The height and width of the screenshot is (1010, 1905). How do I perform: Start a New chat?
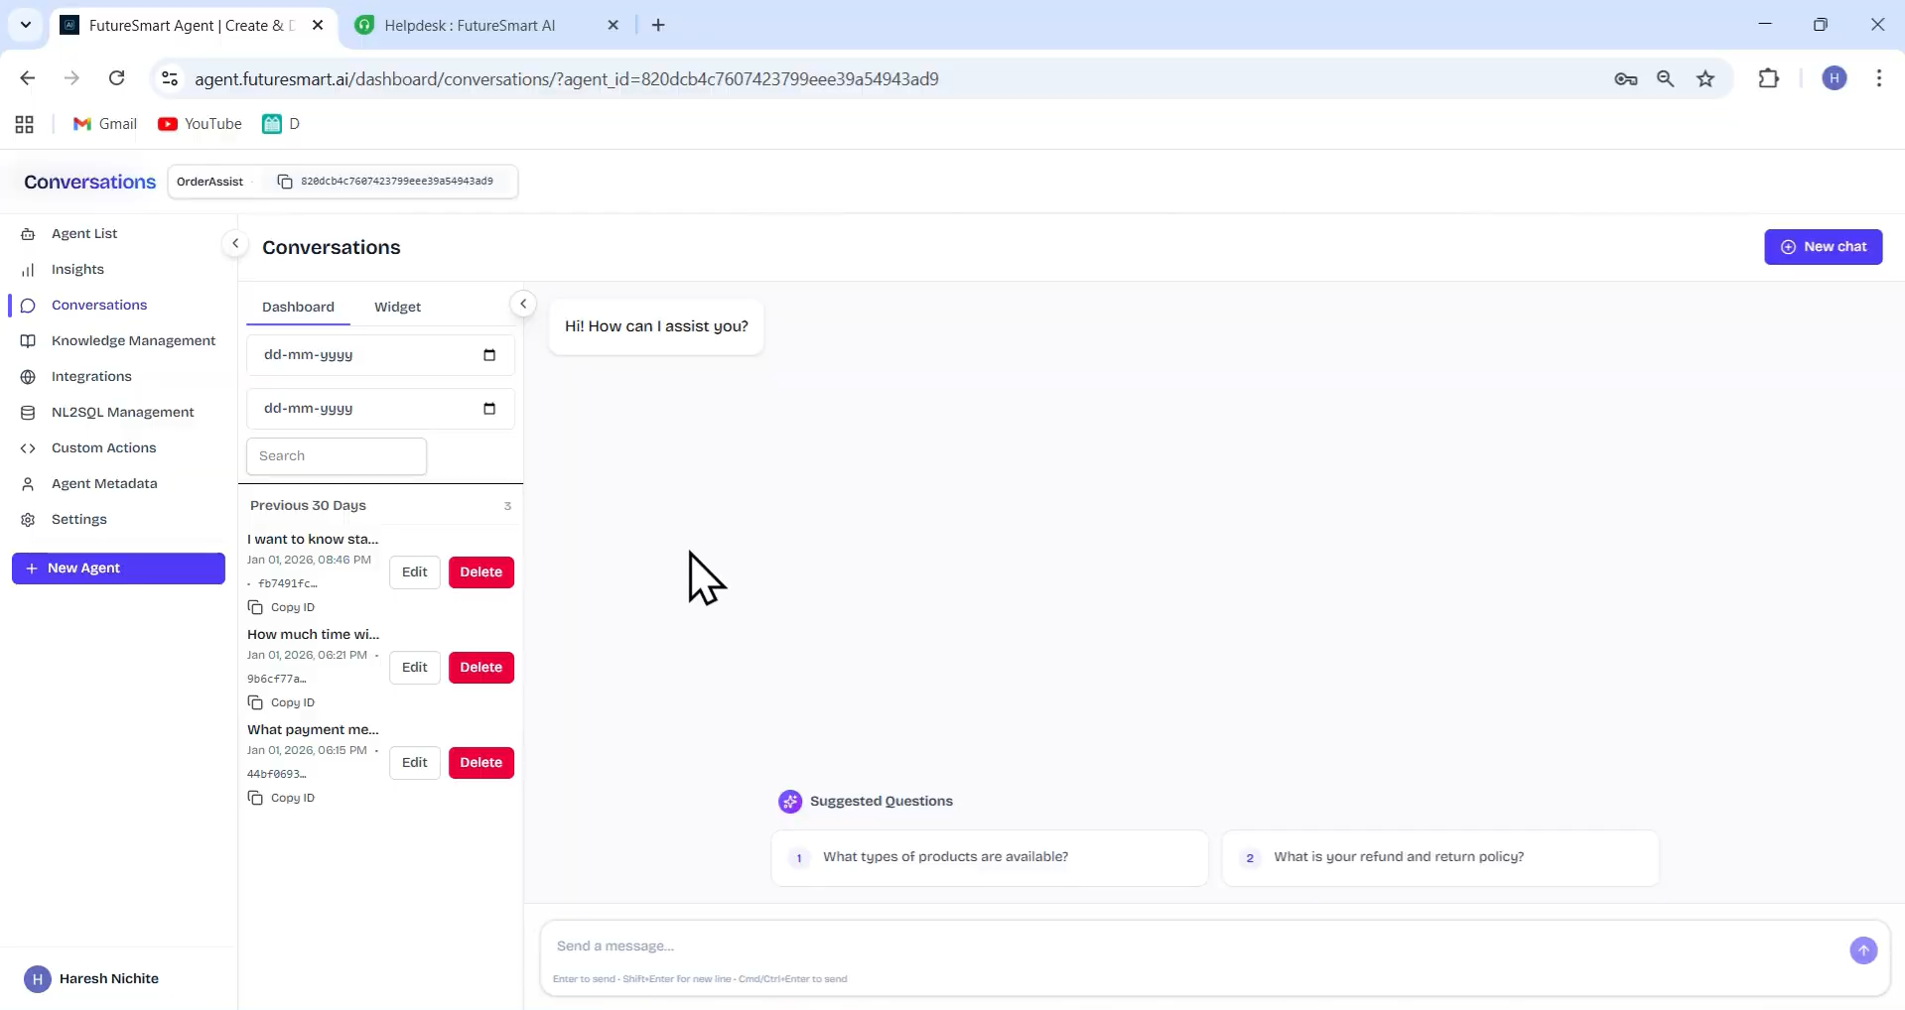coord(1823,247)
